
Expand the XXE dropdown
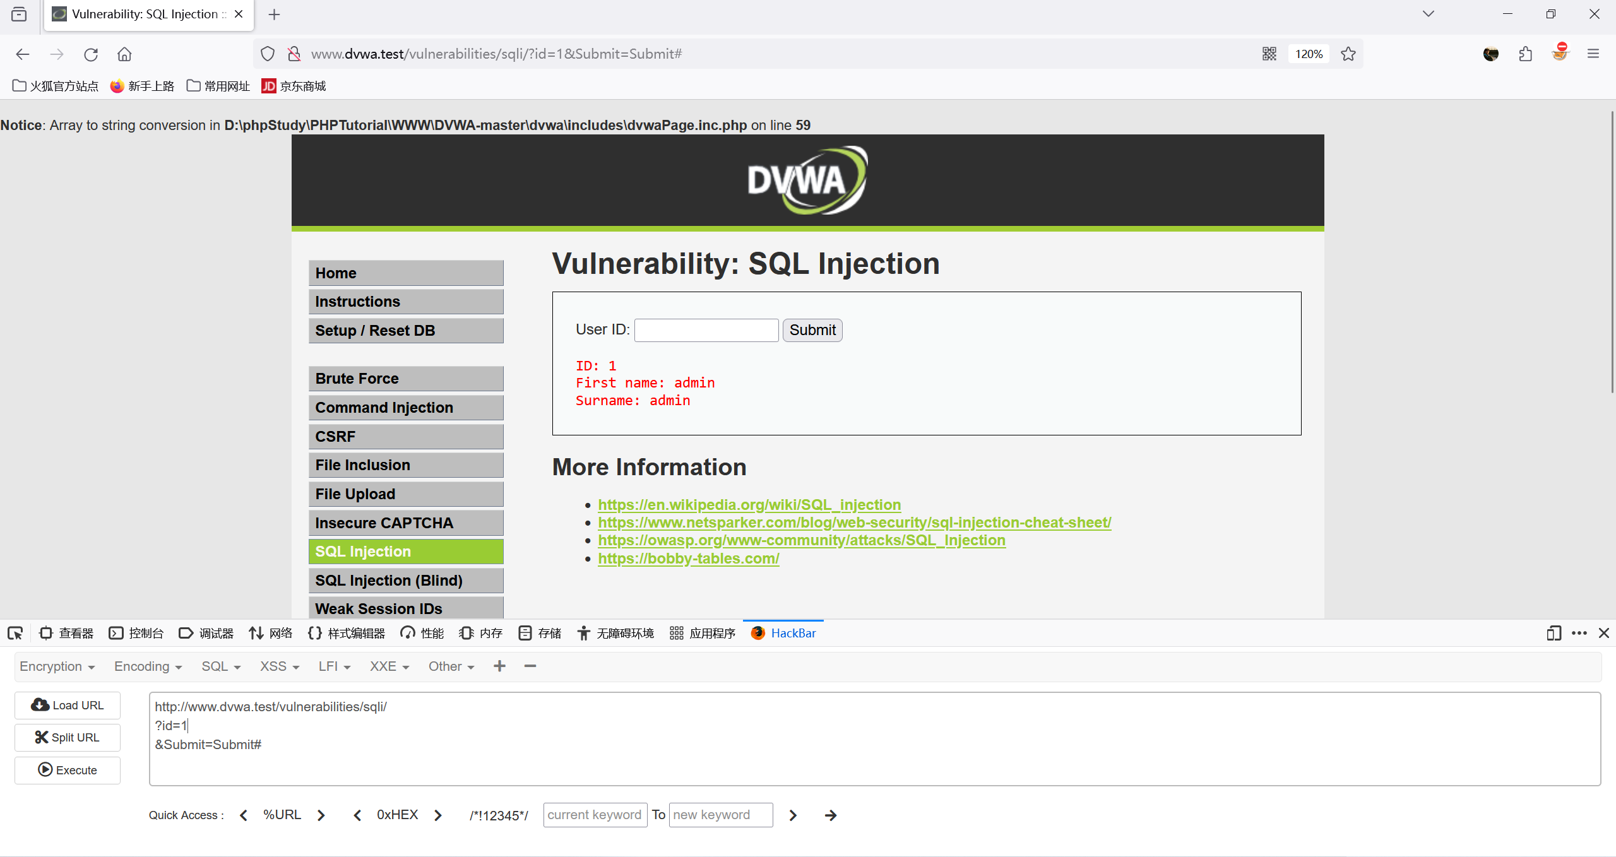389,666
